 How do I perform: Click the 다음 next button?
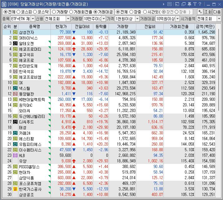(x=217, y=12)
